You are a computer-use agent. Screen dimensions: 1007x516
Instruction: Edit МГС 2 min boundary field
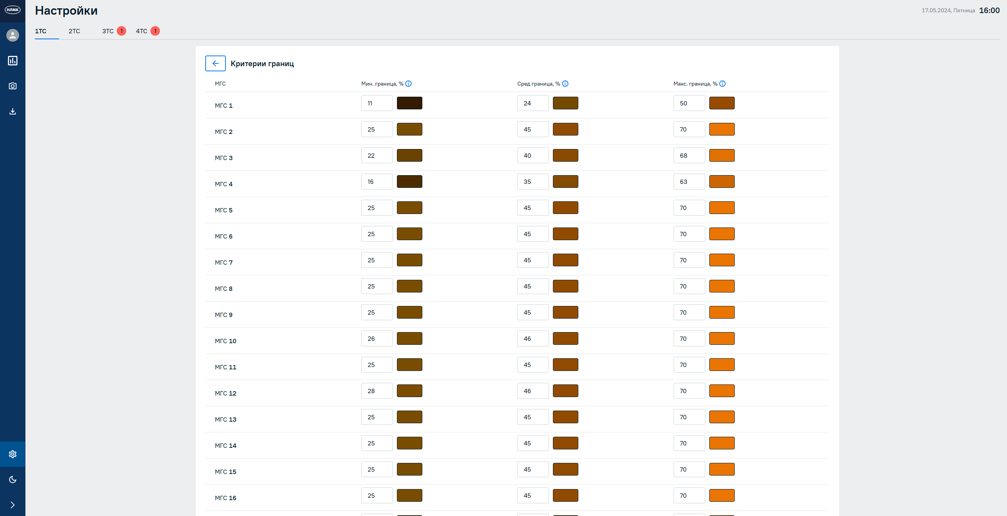pos(377,129)
